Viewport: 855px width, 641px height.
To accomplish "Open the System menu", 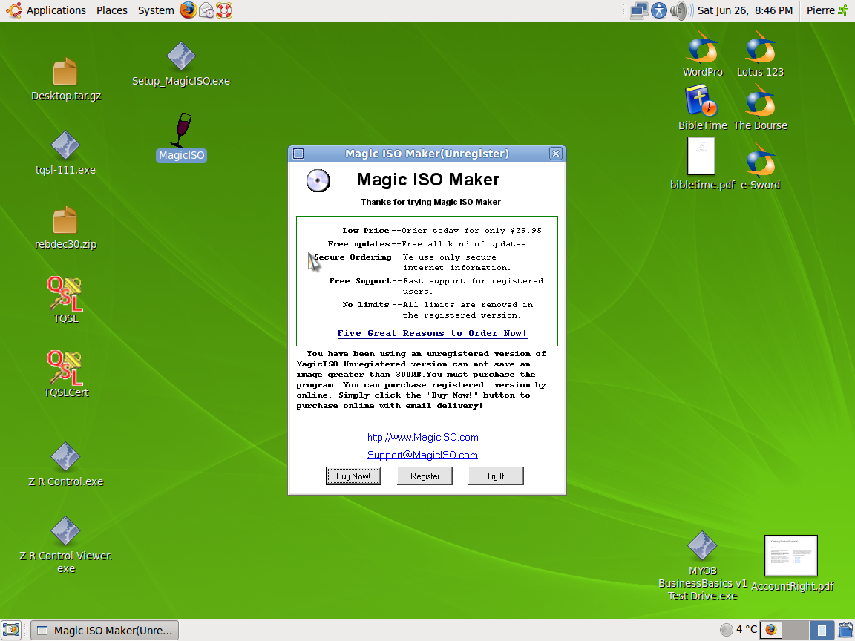I will pos(155,10).
